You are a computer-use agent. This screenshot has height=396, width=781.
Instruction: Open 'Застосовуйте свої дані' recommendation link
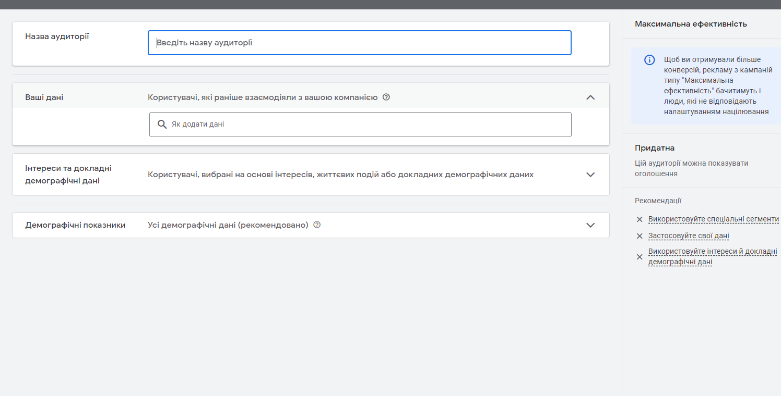pos(689,236)
